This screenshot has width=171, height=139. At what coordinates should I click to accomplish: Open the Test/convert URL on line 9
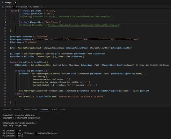pos(84,25)
